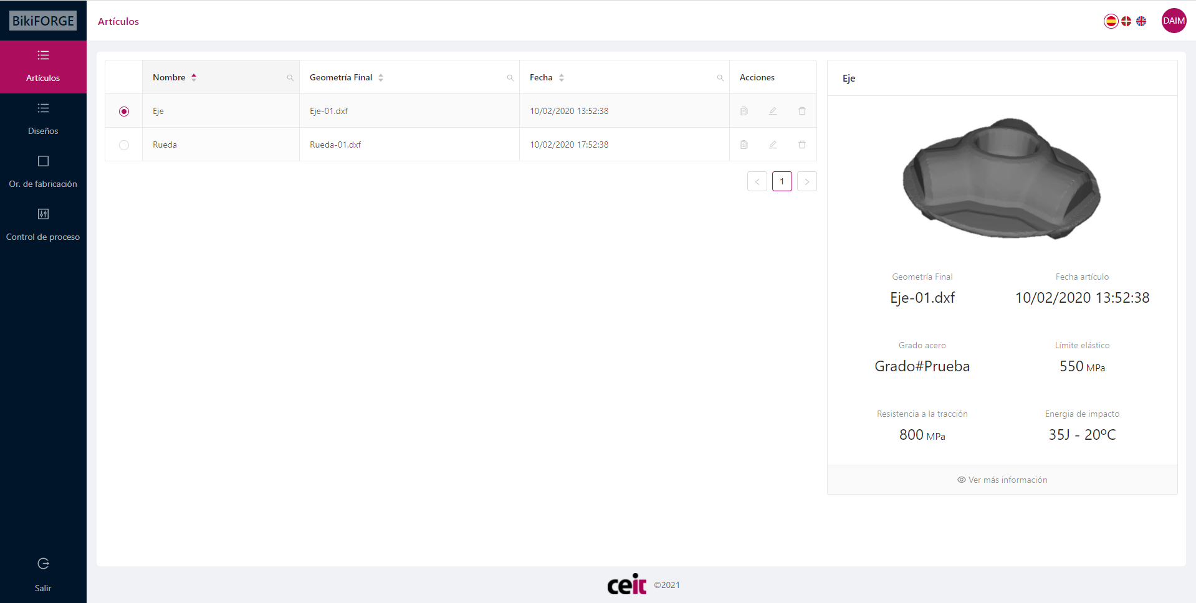Switch language to Spanish flag

tap(1111, 21)
